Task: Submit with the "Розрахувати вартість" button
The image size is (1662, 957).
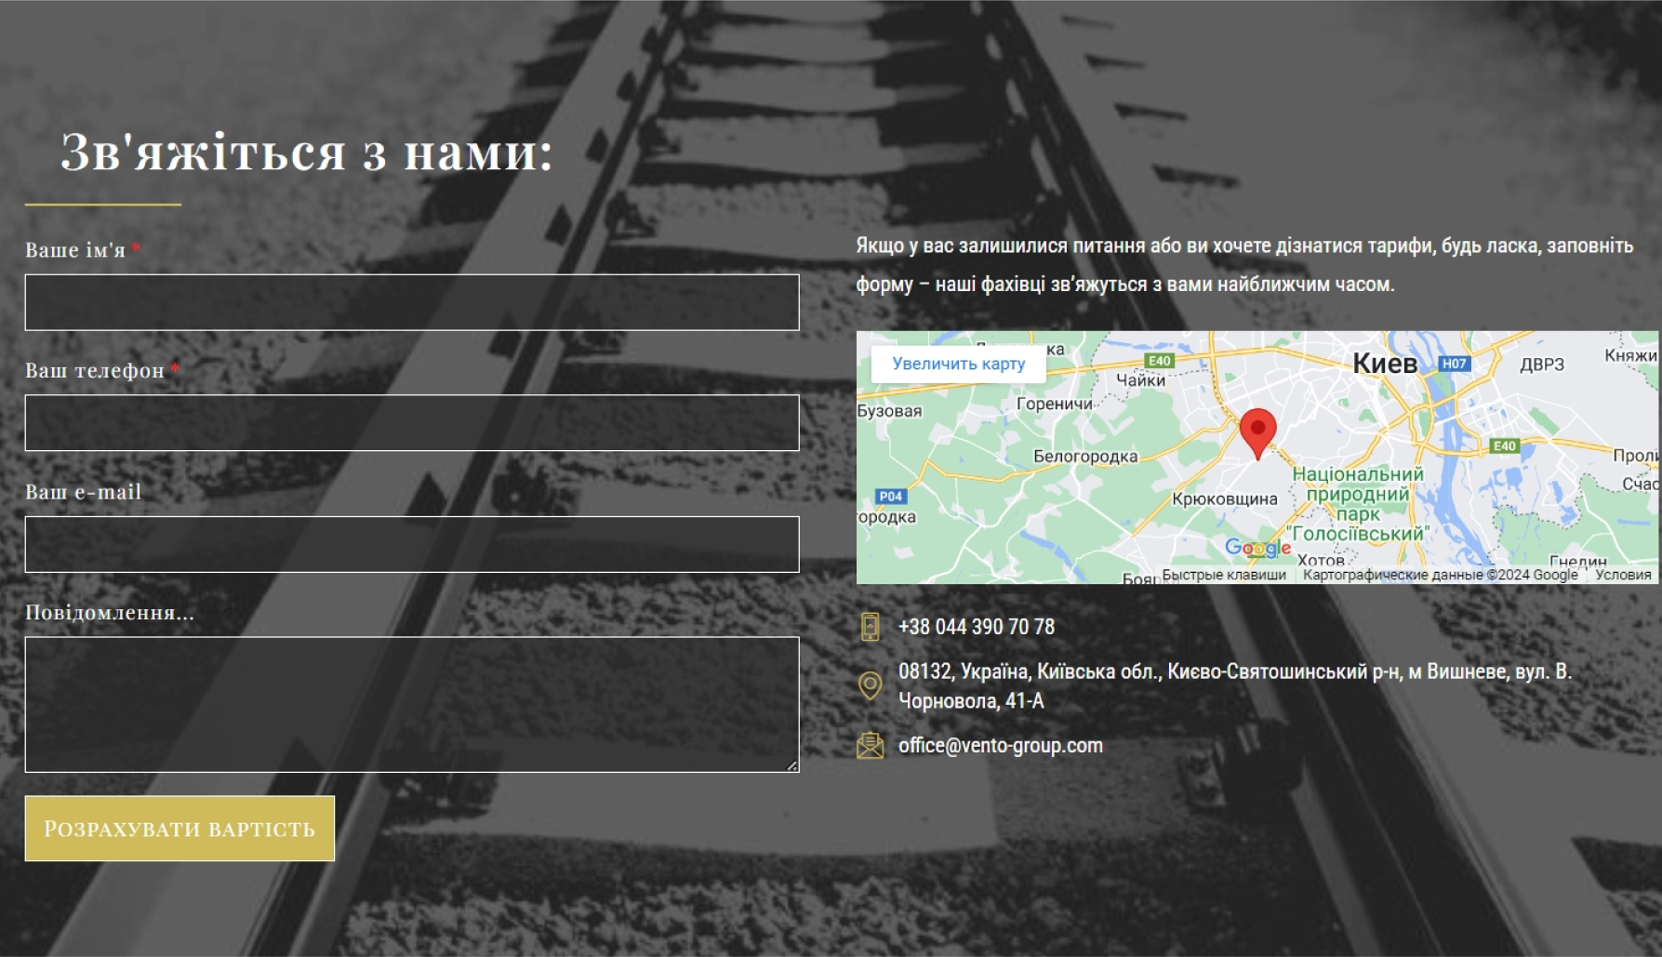Action: point(179,828)
